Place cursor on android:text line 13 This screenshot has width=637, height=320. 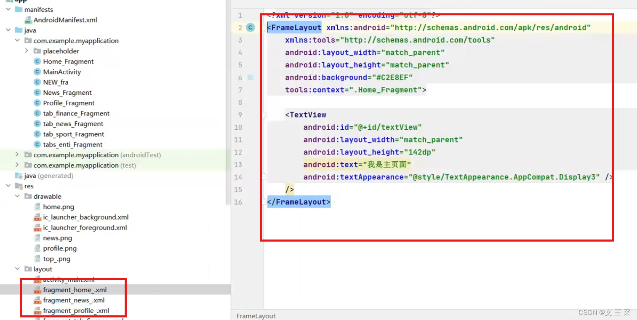tap(357, 165)
